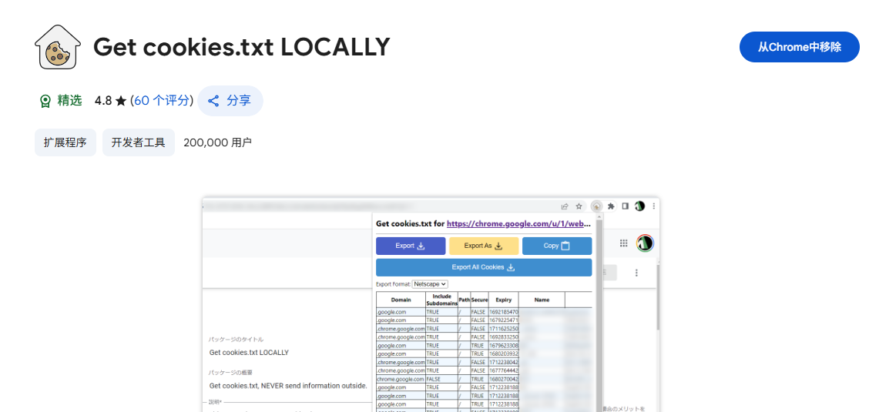Click the extension preview screenshot thumbnail

pyautogui.click(x=431, y=304)
